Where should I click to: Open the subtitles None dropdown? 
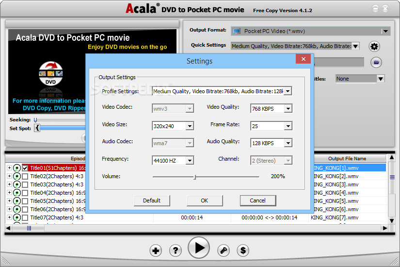pyautogui.click(x=380, y=79)
